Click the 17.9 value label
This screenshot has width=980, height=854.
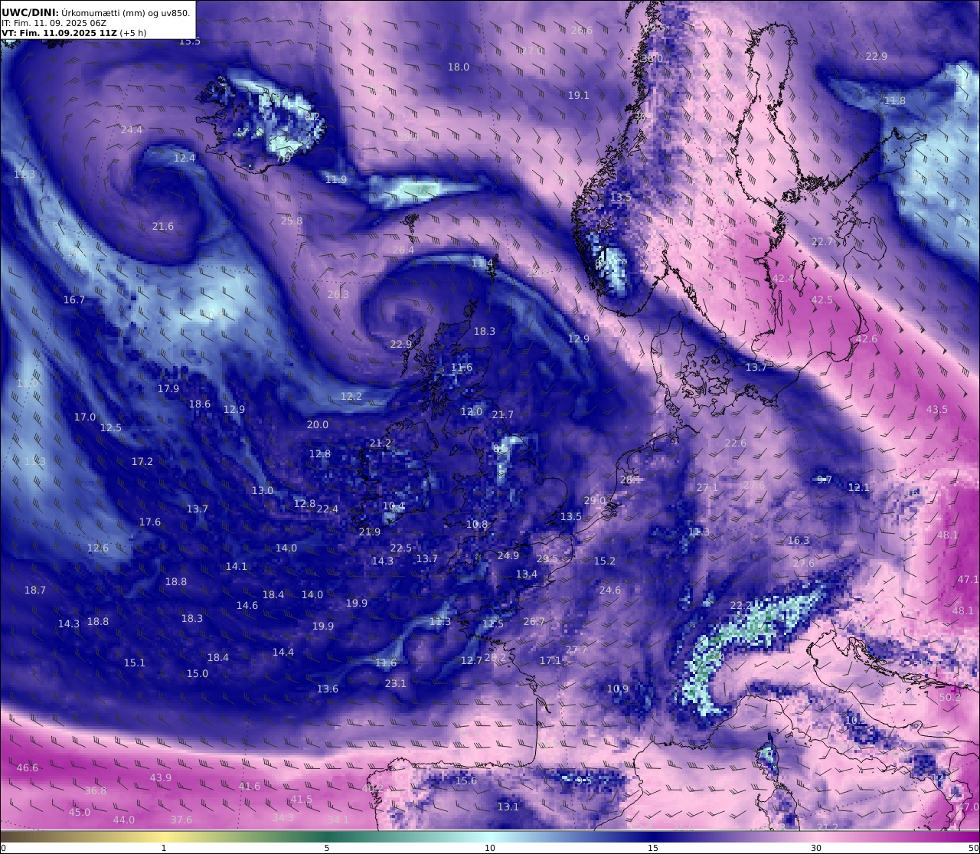[x=168, y=388]
